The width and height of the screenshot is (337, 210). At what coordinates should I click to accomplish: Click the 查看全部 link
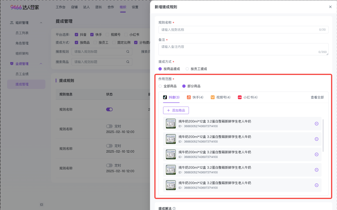317,97
